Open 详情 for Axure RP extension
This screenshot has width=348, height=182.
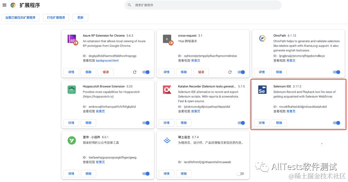click(x=71, y=72)
